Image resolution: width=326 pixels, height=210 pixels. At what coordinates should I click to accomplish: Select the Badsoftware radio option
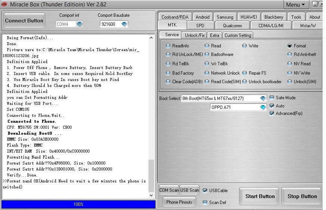pos(207,54)
